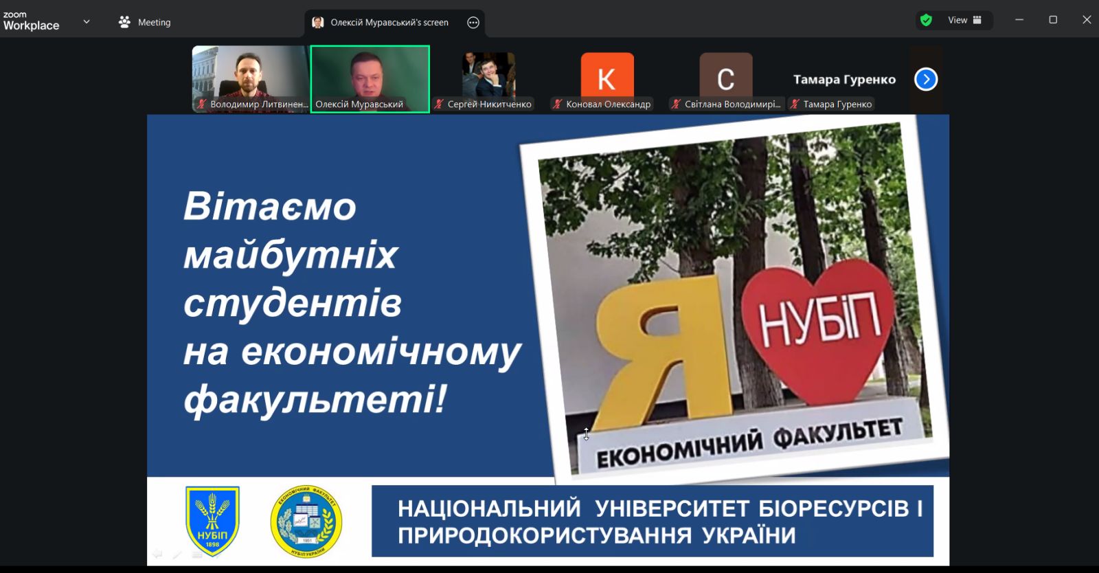Click the Я ♥ НУБіП photo on slide

(734, 299)
